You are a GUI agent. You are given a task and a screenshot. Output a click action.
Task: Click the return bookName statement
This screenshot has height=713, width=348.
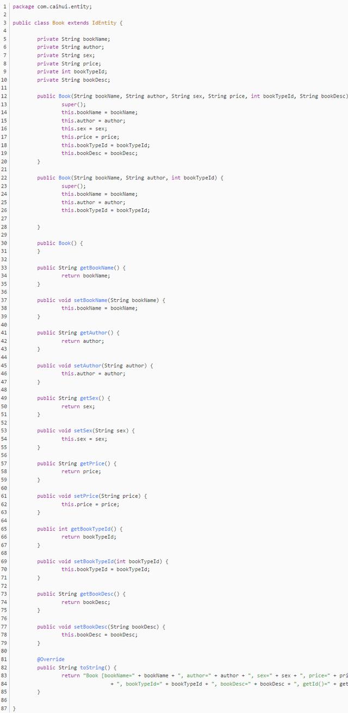point(86,276)
